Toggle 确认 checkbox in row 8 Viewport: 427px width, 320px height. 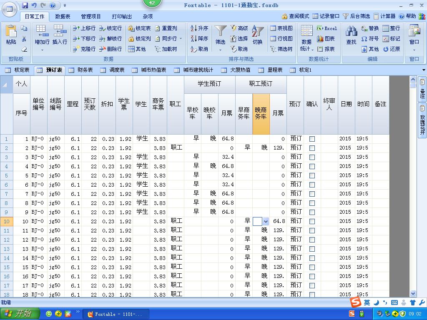click(312, 203)
